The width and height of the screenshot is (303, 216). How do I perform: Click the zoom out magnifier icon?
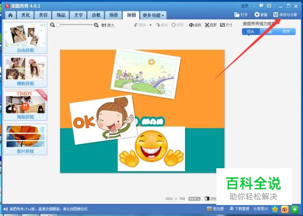pos(53,25)
